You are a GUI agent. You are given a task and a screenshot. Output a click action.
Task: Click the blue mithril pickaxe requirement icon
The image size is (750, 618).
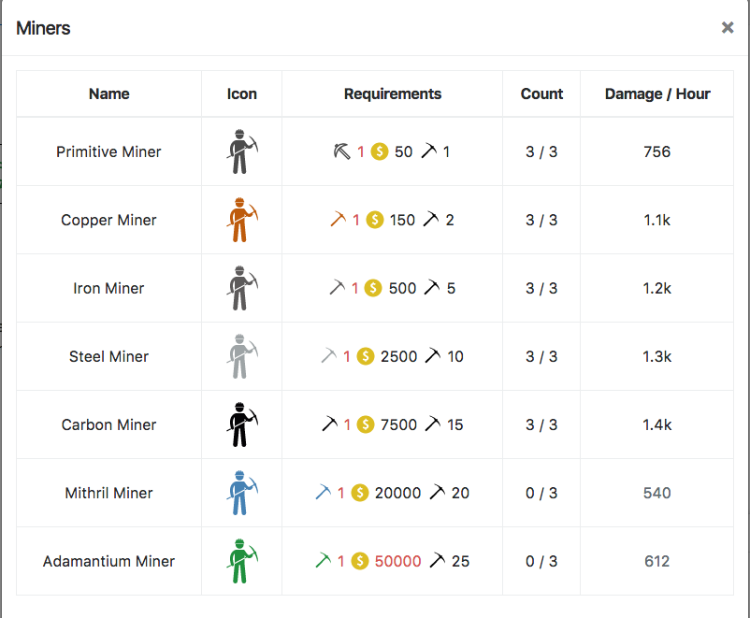pyautogui.click(x=324, y=493)
